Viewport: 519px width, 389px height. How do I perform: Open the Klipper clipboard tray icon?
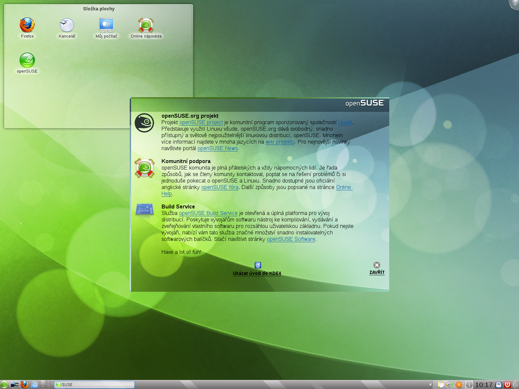(441, 384)
